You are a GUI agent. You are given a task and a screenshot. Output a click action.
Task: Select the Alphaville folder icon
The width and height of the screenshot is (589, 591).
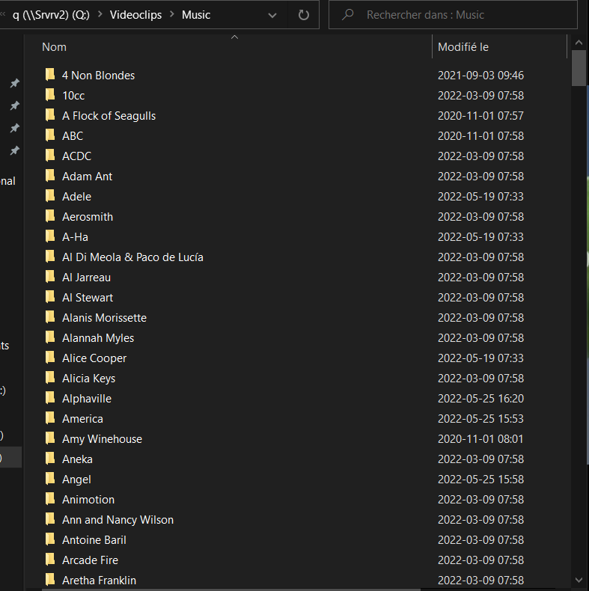tap(50, 398)
